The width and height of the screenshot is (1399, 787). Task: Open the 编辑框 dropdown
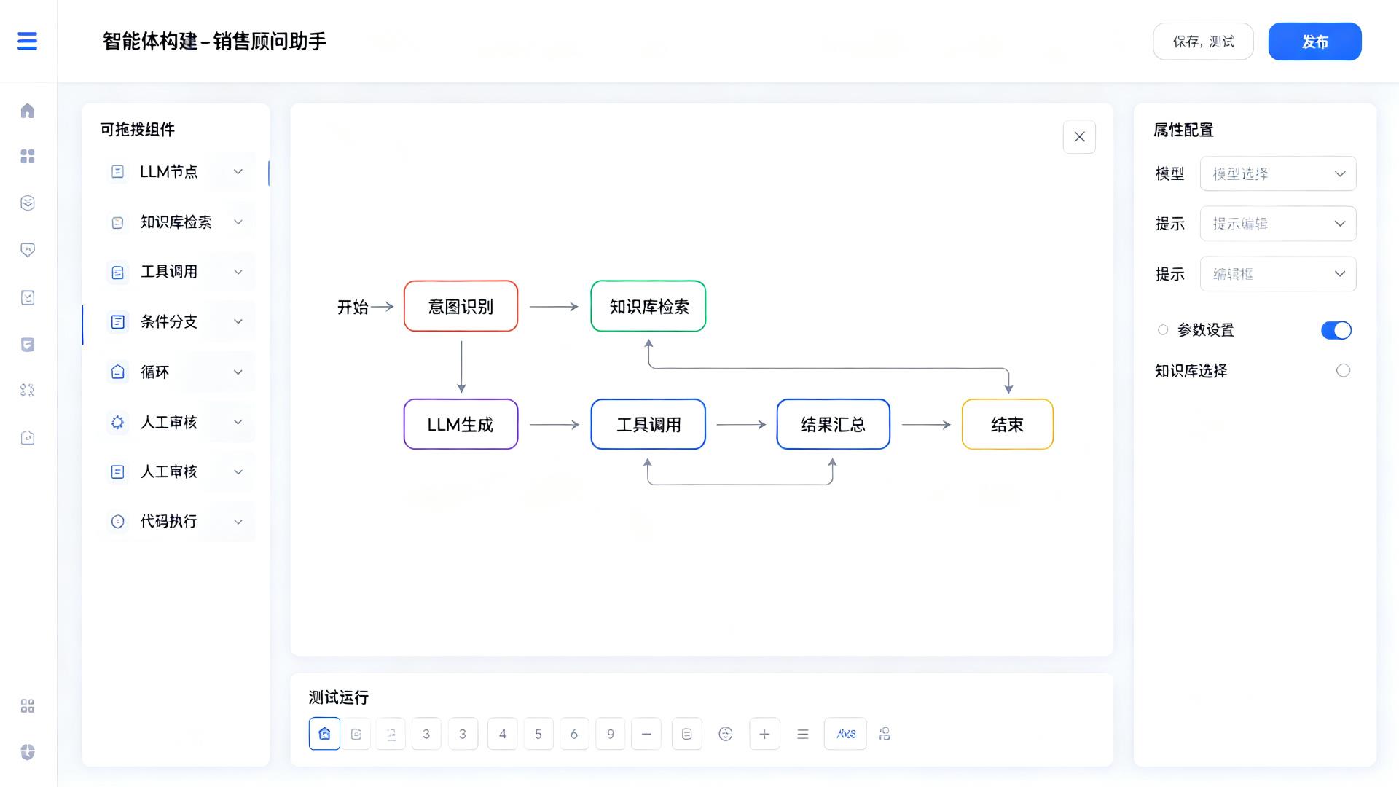(1278, 274)
